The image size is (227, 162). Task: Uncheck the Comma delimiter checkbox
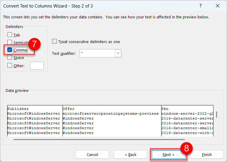[10, 50]
